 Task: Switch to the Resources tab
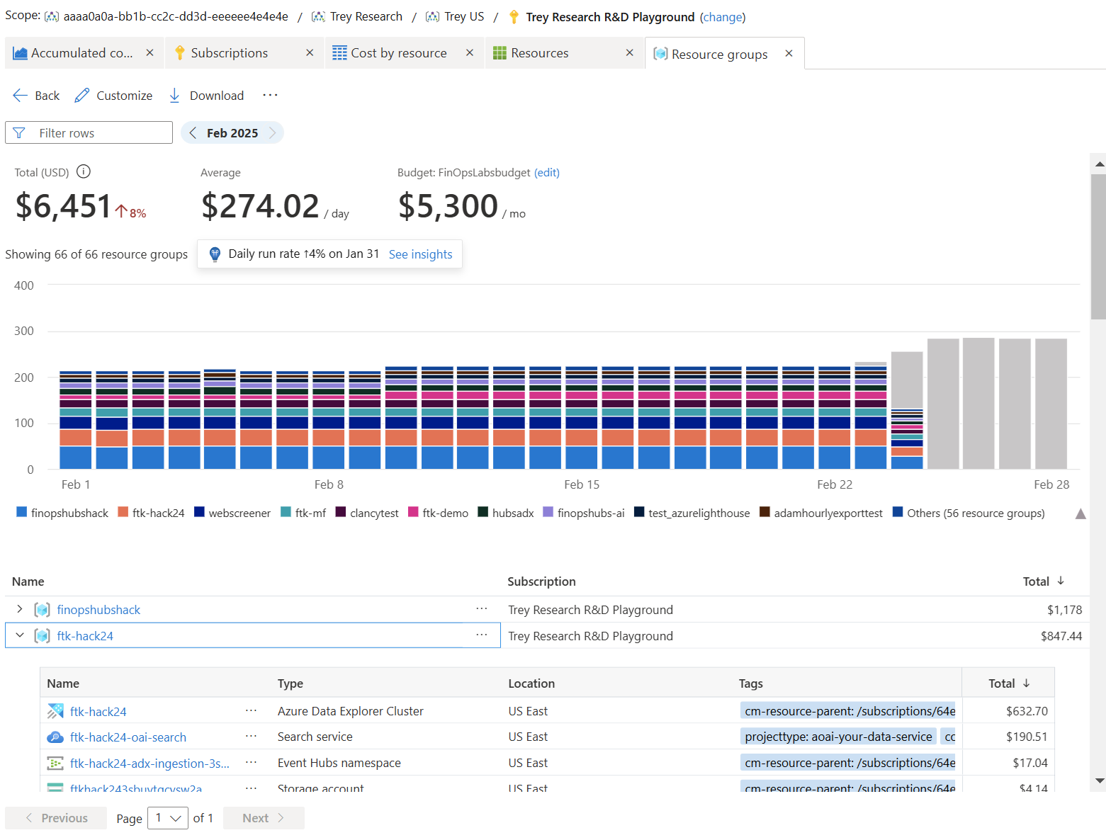click(539, 53)
